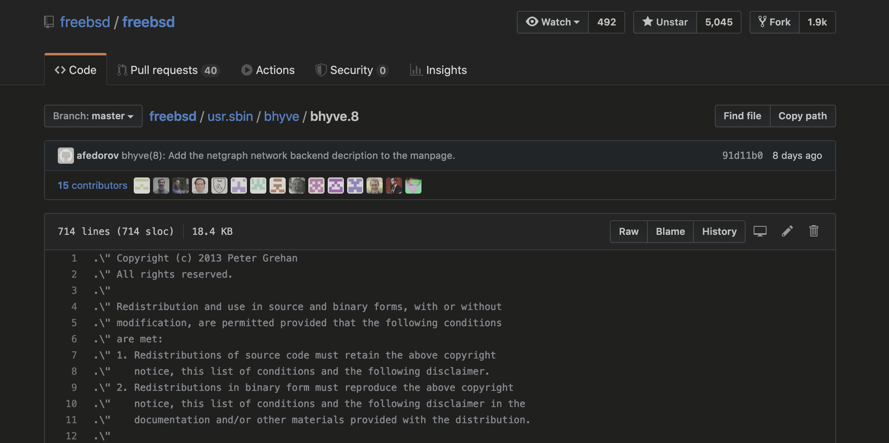Open the Actions tab
The image size is (889, 443).
point(268,70)
